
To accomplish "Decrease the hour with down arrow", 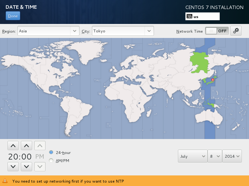I will (13, 167).
